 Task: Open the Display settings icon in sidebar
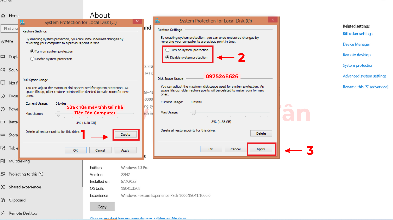click(3, 57)
